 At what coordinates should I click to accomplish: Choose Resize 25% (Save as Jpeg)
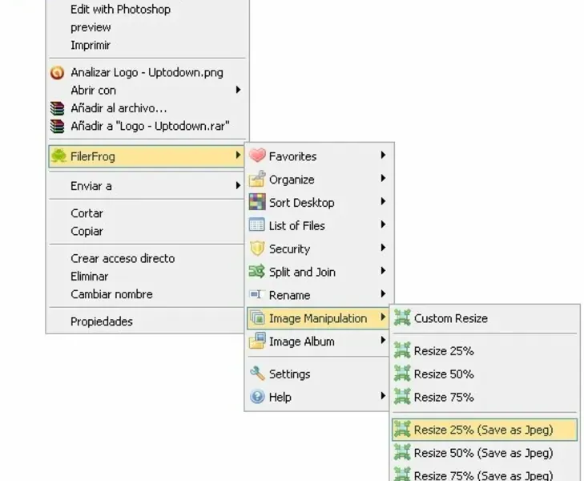coord(483,430)
